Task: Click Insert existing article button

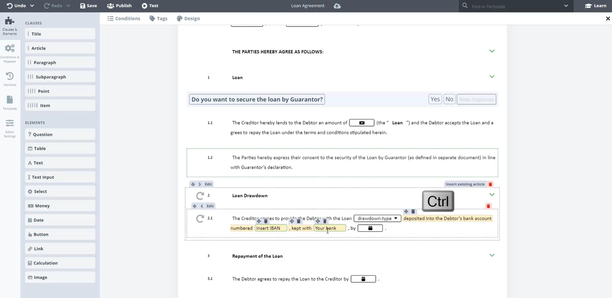Action: coord(465,184)
